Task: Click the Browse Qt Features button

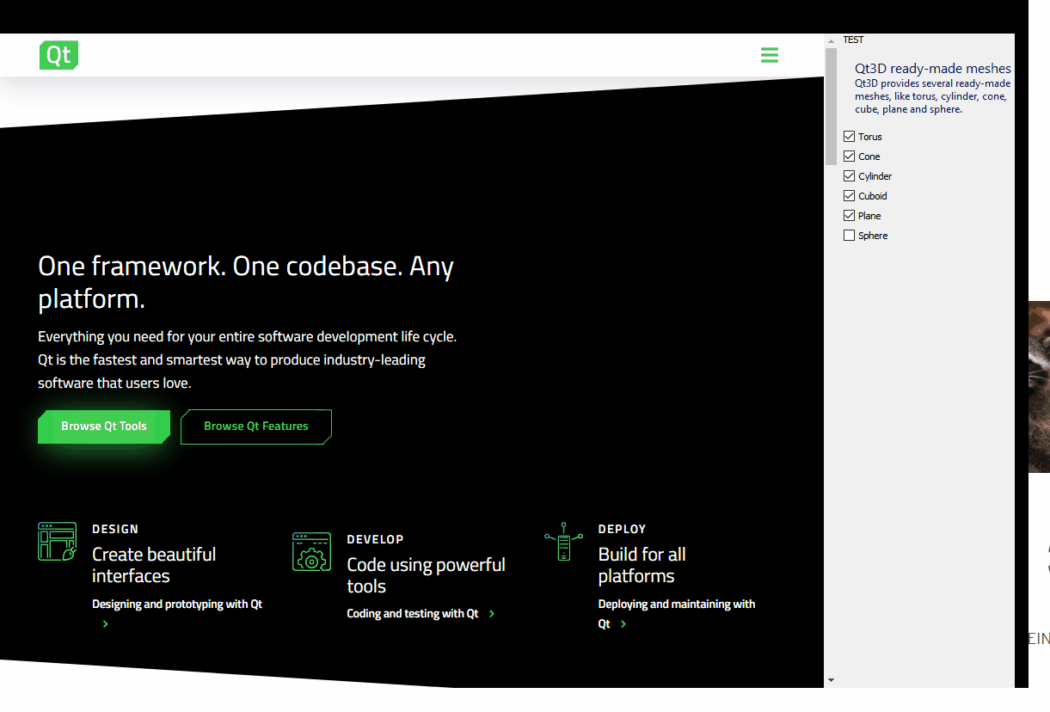Action: (x=255, y=427)
